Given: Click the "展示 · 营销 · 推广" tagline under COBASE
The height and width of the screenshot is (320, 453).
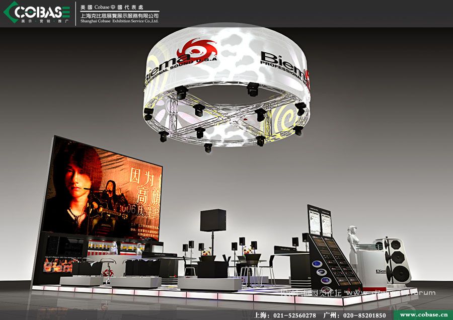Looking at the screenshot, I should 45,21.
